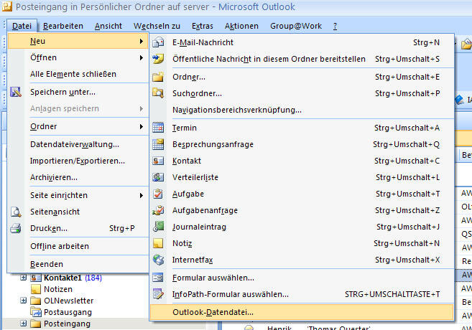Click the Journaleintrag icon
The image size is (472, 330).
[x=159, y=227]
